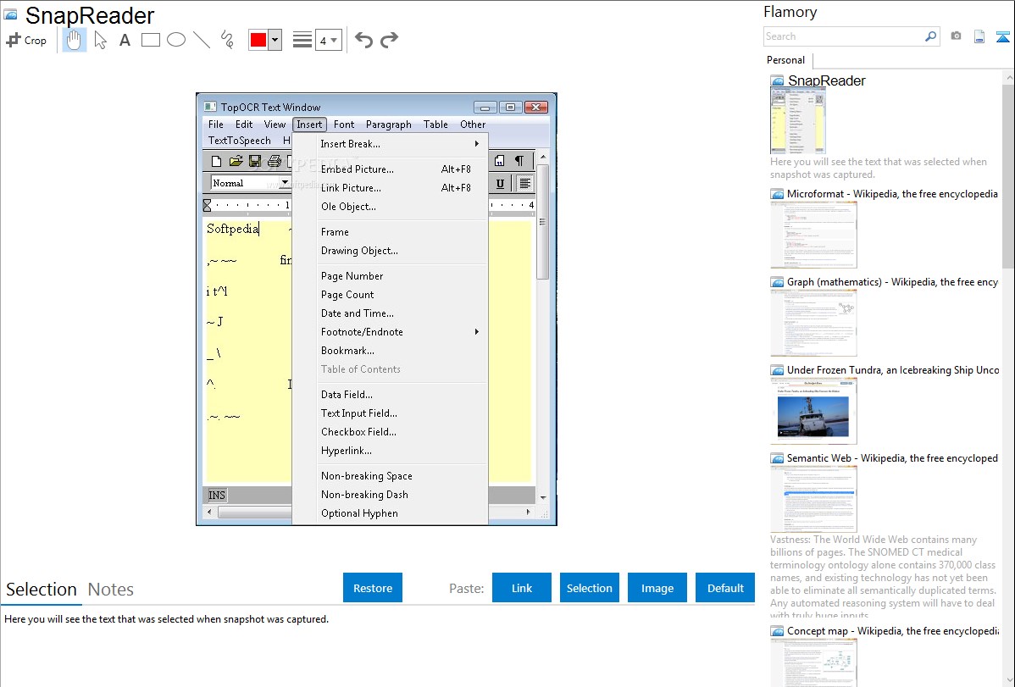The height and width of the screenshot is (687, 1015).
Task: Activate the freehand scribble tool
Action: 226,40
